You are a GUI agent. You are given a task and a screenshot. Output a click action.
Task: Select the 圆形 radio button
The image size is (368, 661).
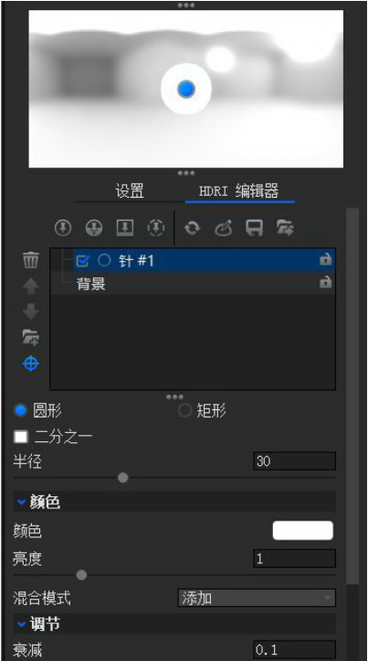click(20, 410)
